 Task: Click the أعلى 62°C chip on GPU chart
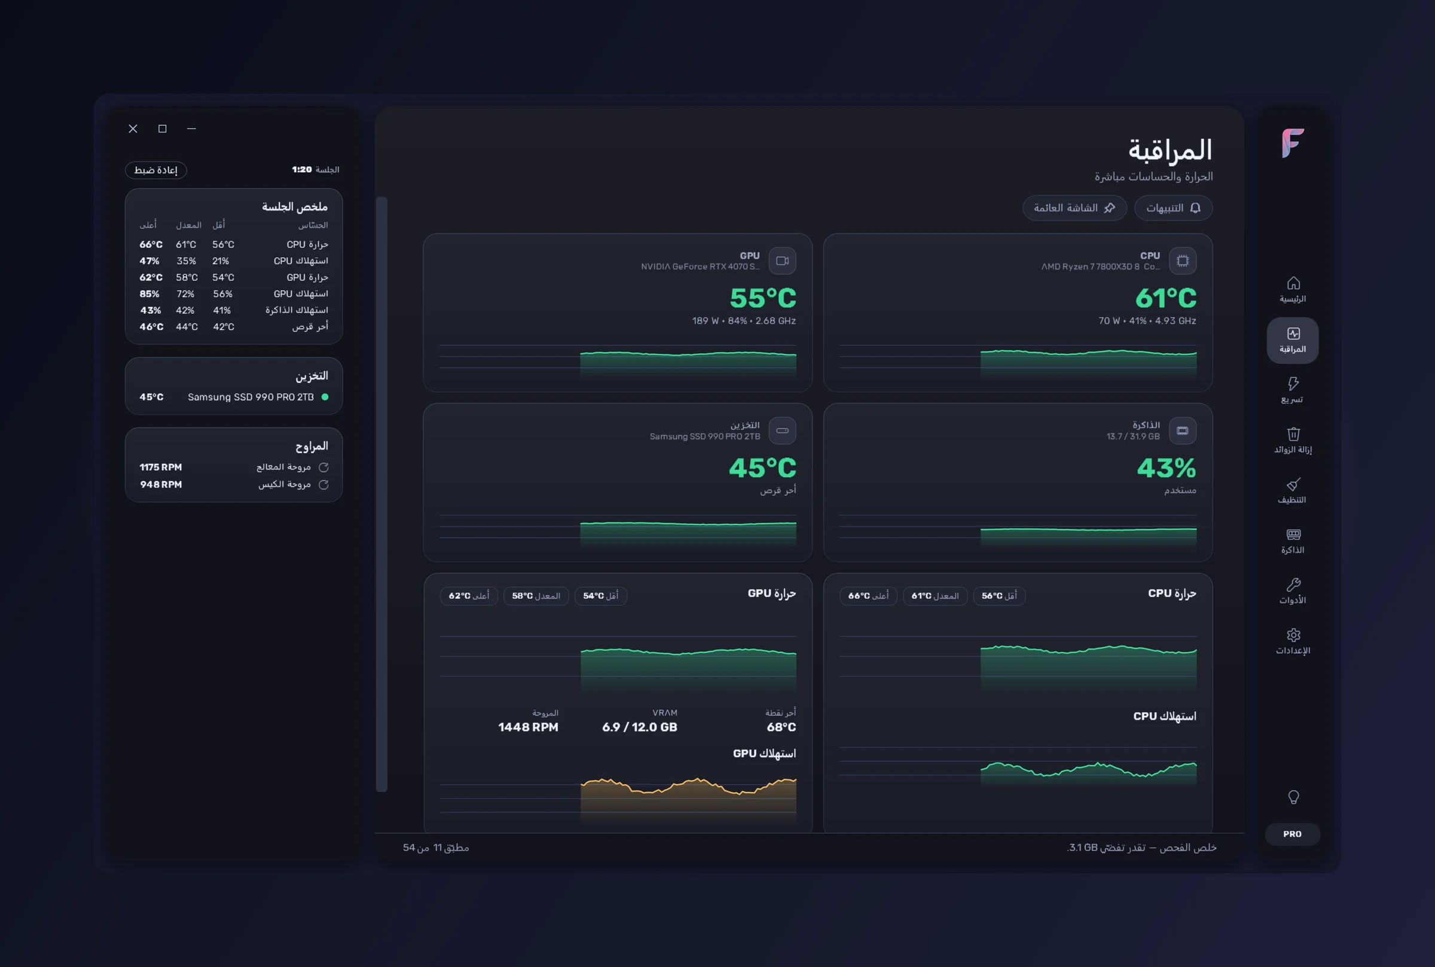pyautogui.click(x=469, y=596)
